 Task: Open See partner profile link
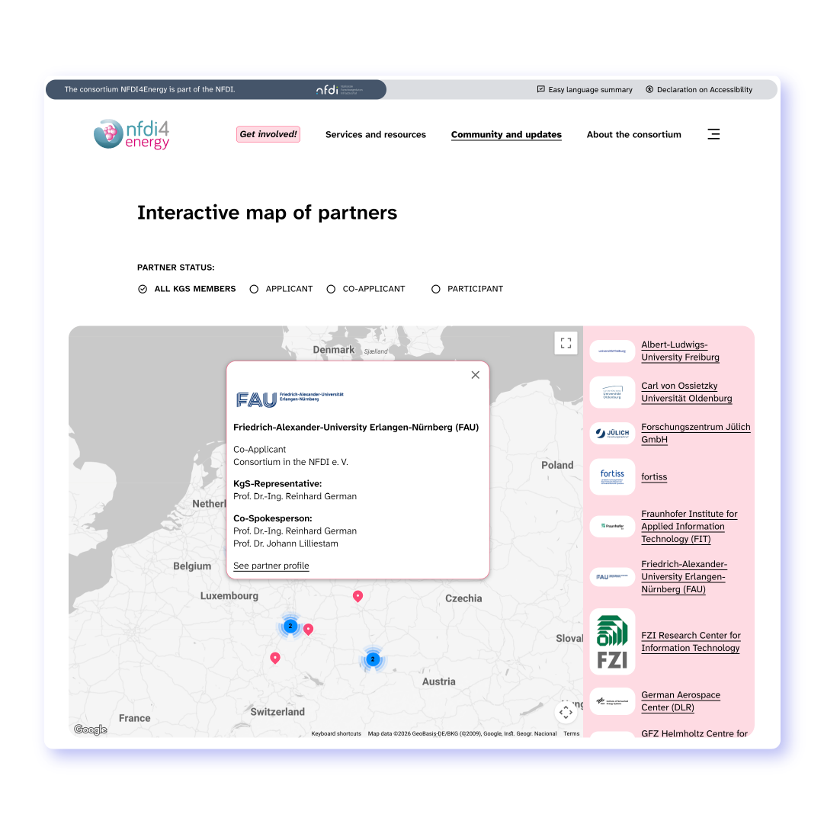(x=271, y=566)
